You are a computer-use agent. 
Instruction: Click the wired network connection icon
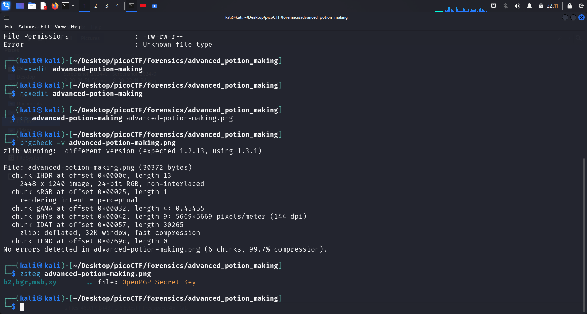coord(494,6)
